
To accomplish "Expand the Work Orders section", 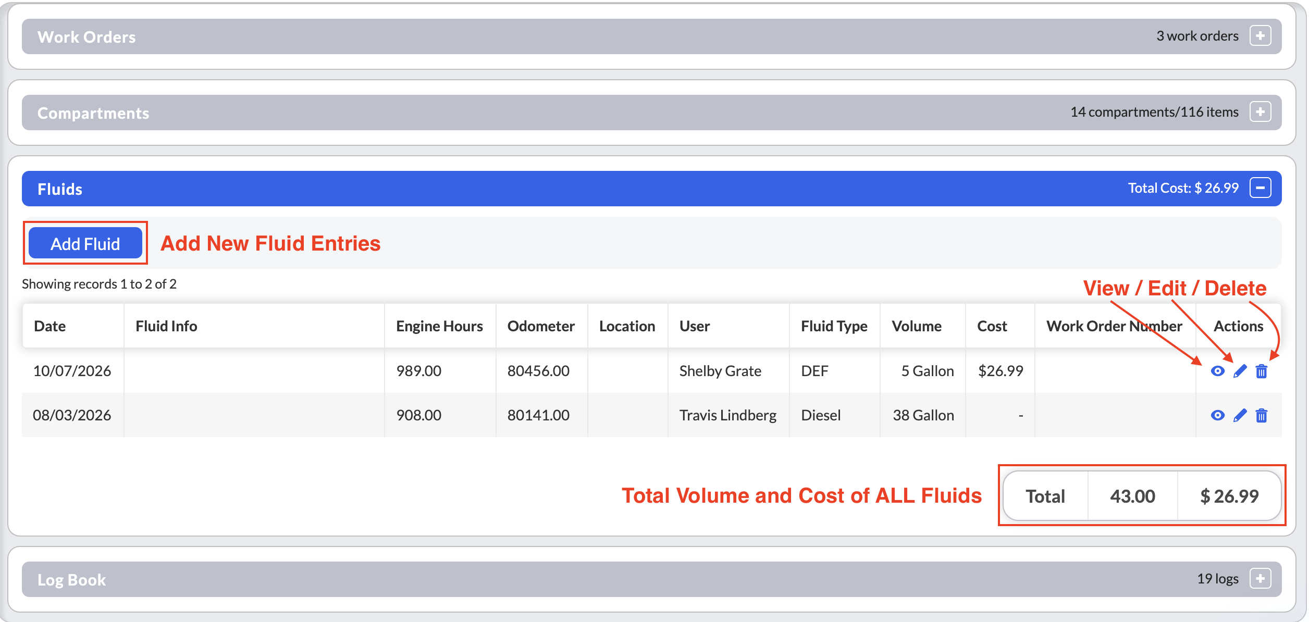I will point(1260,36).
